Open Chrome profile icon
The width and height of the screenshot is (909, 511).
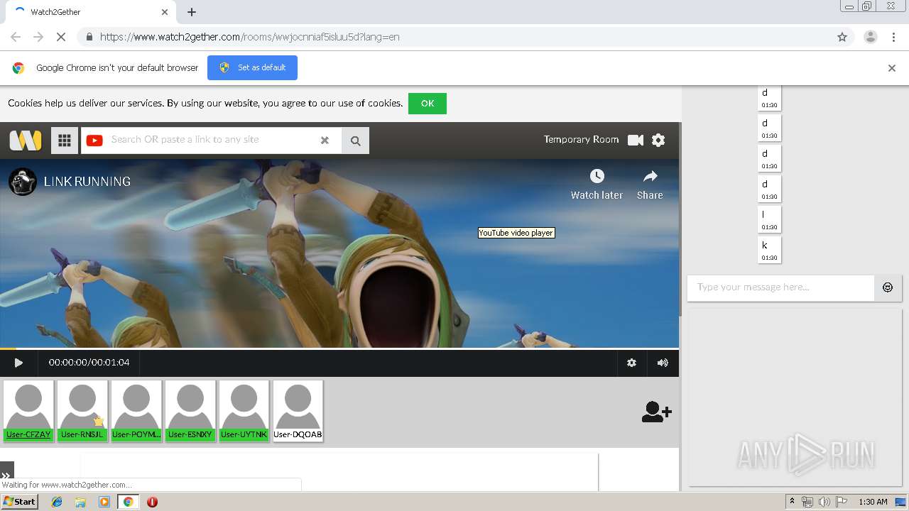[x=870, y=37]
